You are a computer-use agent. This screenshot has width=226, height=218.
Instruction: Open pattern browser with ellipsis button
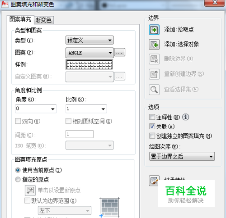pyautogui.click(x=120, y=52)
